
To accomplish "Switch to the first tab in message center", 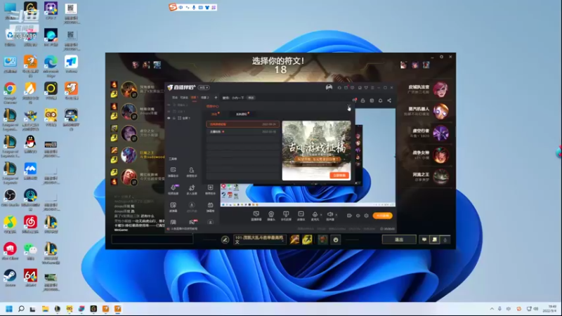I will [214, 114].
